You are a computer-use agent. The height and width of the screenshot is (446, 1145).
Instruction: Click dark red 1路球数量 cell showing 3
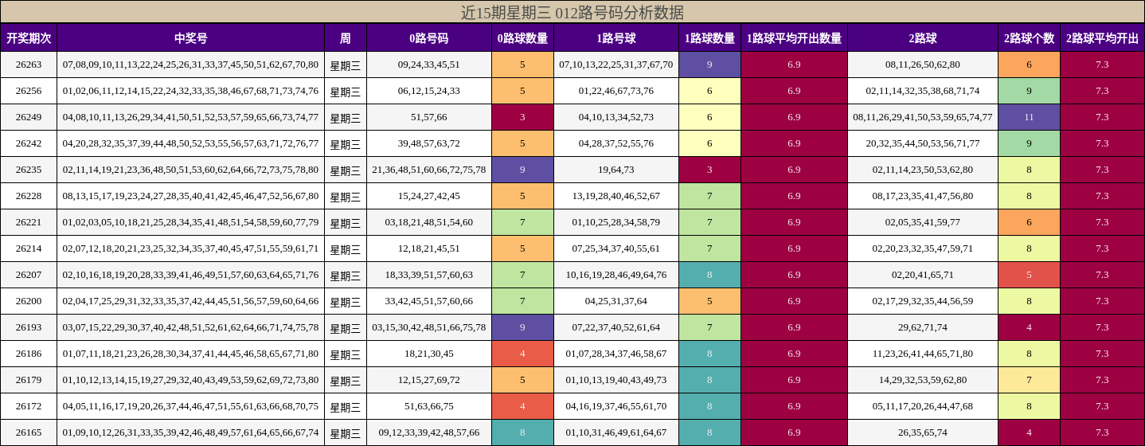709,170
